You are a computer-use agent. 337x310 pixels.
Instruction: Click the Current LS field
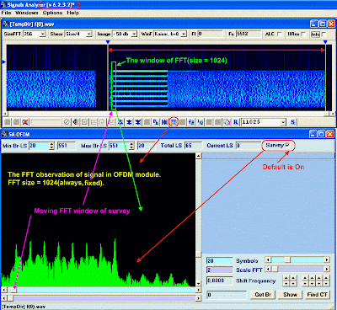click(x=248, y=146)
